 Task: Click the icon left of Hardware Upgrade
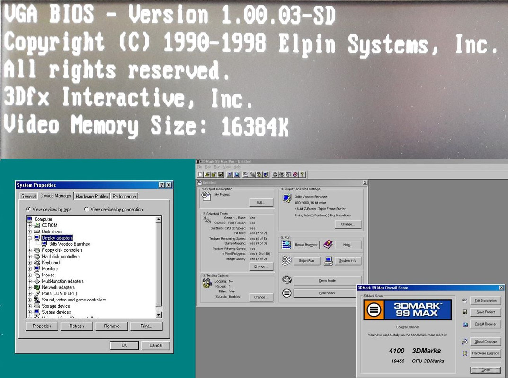pyautogui.click(x=464, y=353)
